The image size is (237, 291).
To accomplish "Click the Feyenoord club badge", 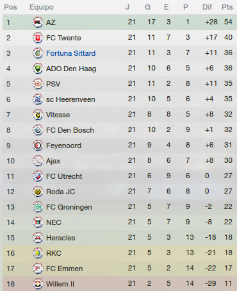I will coord(38,145).
